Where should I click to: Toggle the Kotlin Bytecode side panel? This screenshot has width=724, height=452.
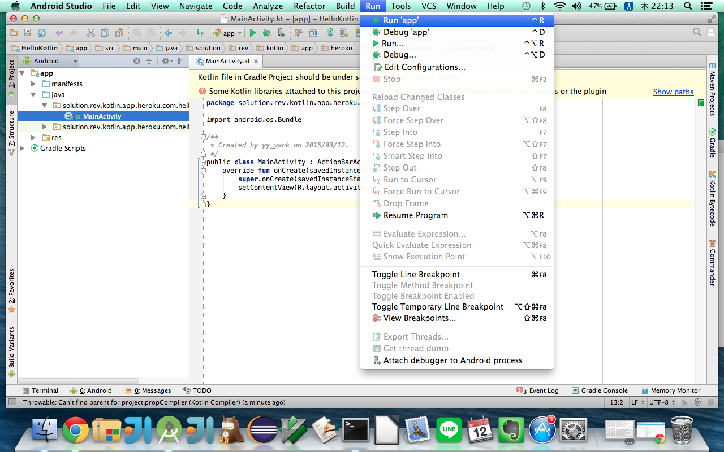tap(712, 198)
